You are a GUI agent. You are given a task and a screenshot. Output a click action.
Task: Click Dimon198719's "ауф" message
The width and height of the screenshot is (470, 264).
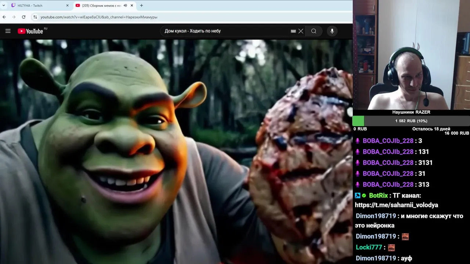406,258
